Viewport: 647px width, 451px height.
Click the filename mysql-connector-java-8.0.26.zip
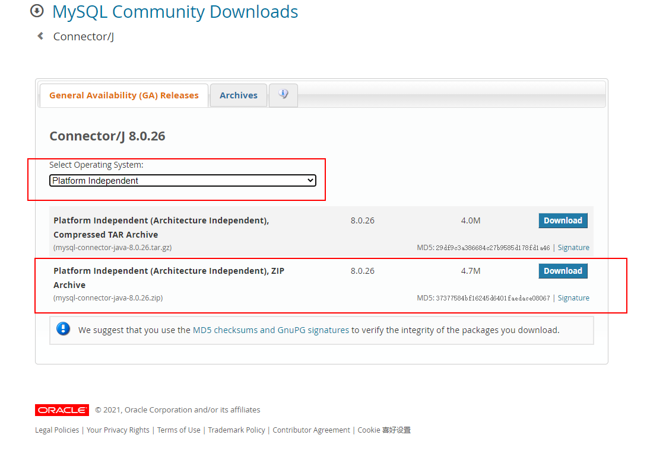click(108, 298)
